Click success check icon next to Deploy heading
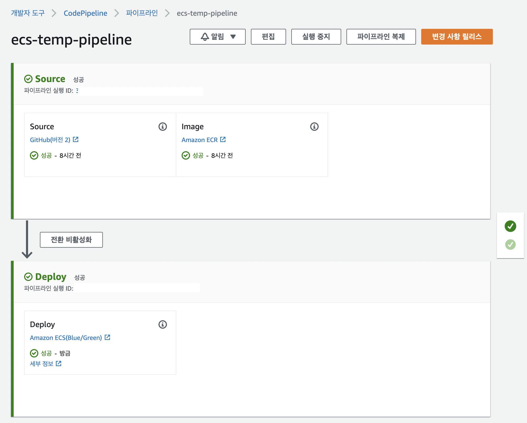This screenshot has width=527, height=423. (28, 277)
